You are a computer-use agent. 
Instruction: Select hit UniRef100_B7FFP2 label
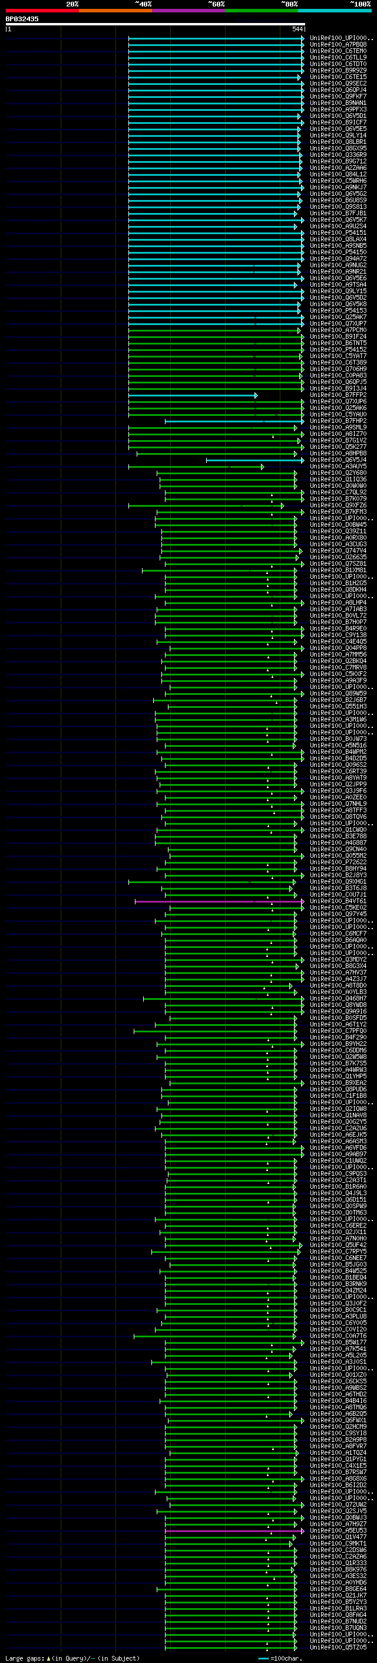point(338,395)
